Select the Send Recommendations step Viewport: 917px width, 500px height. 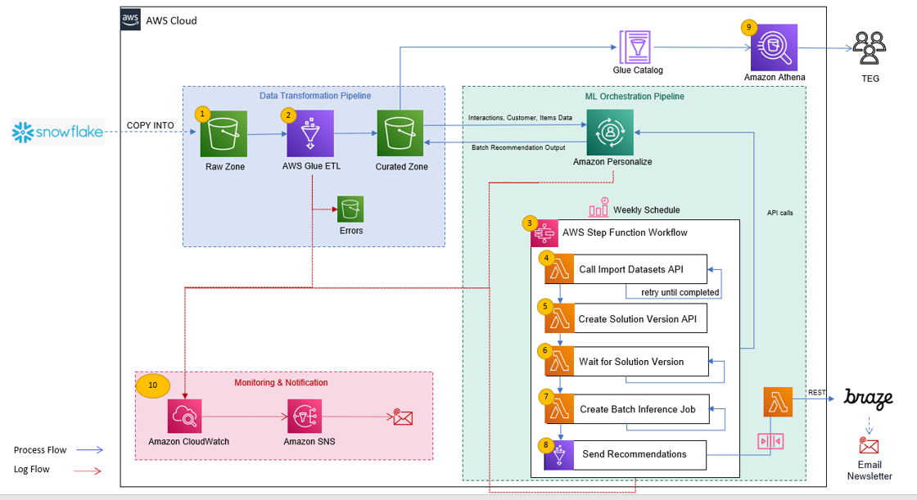[626, 455]
